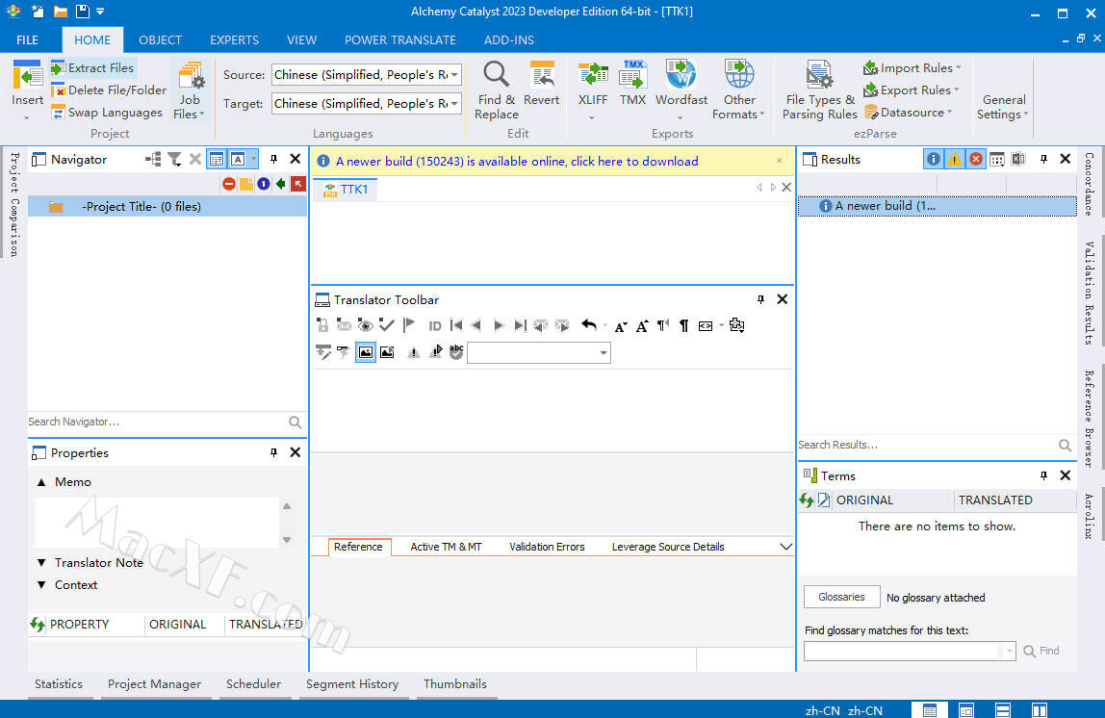Click the Find & Replace magnifier icon
Image resolution: width=1105 pixels, height=718 pixels.
coord(496,74)
